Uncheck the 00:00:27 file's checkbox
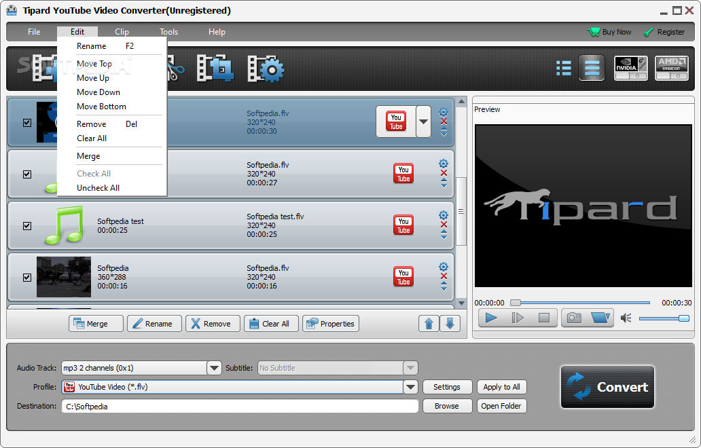Image resolution: width=701 pixels, height=448 pixels. pos(27,174)
